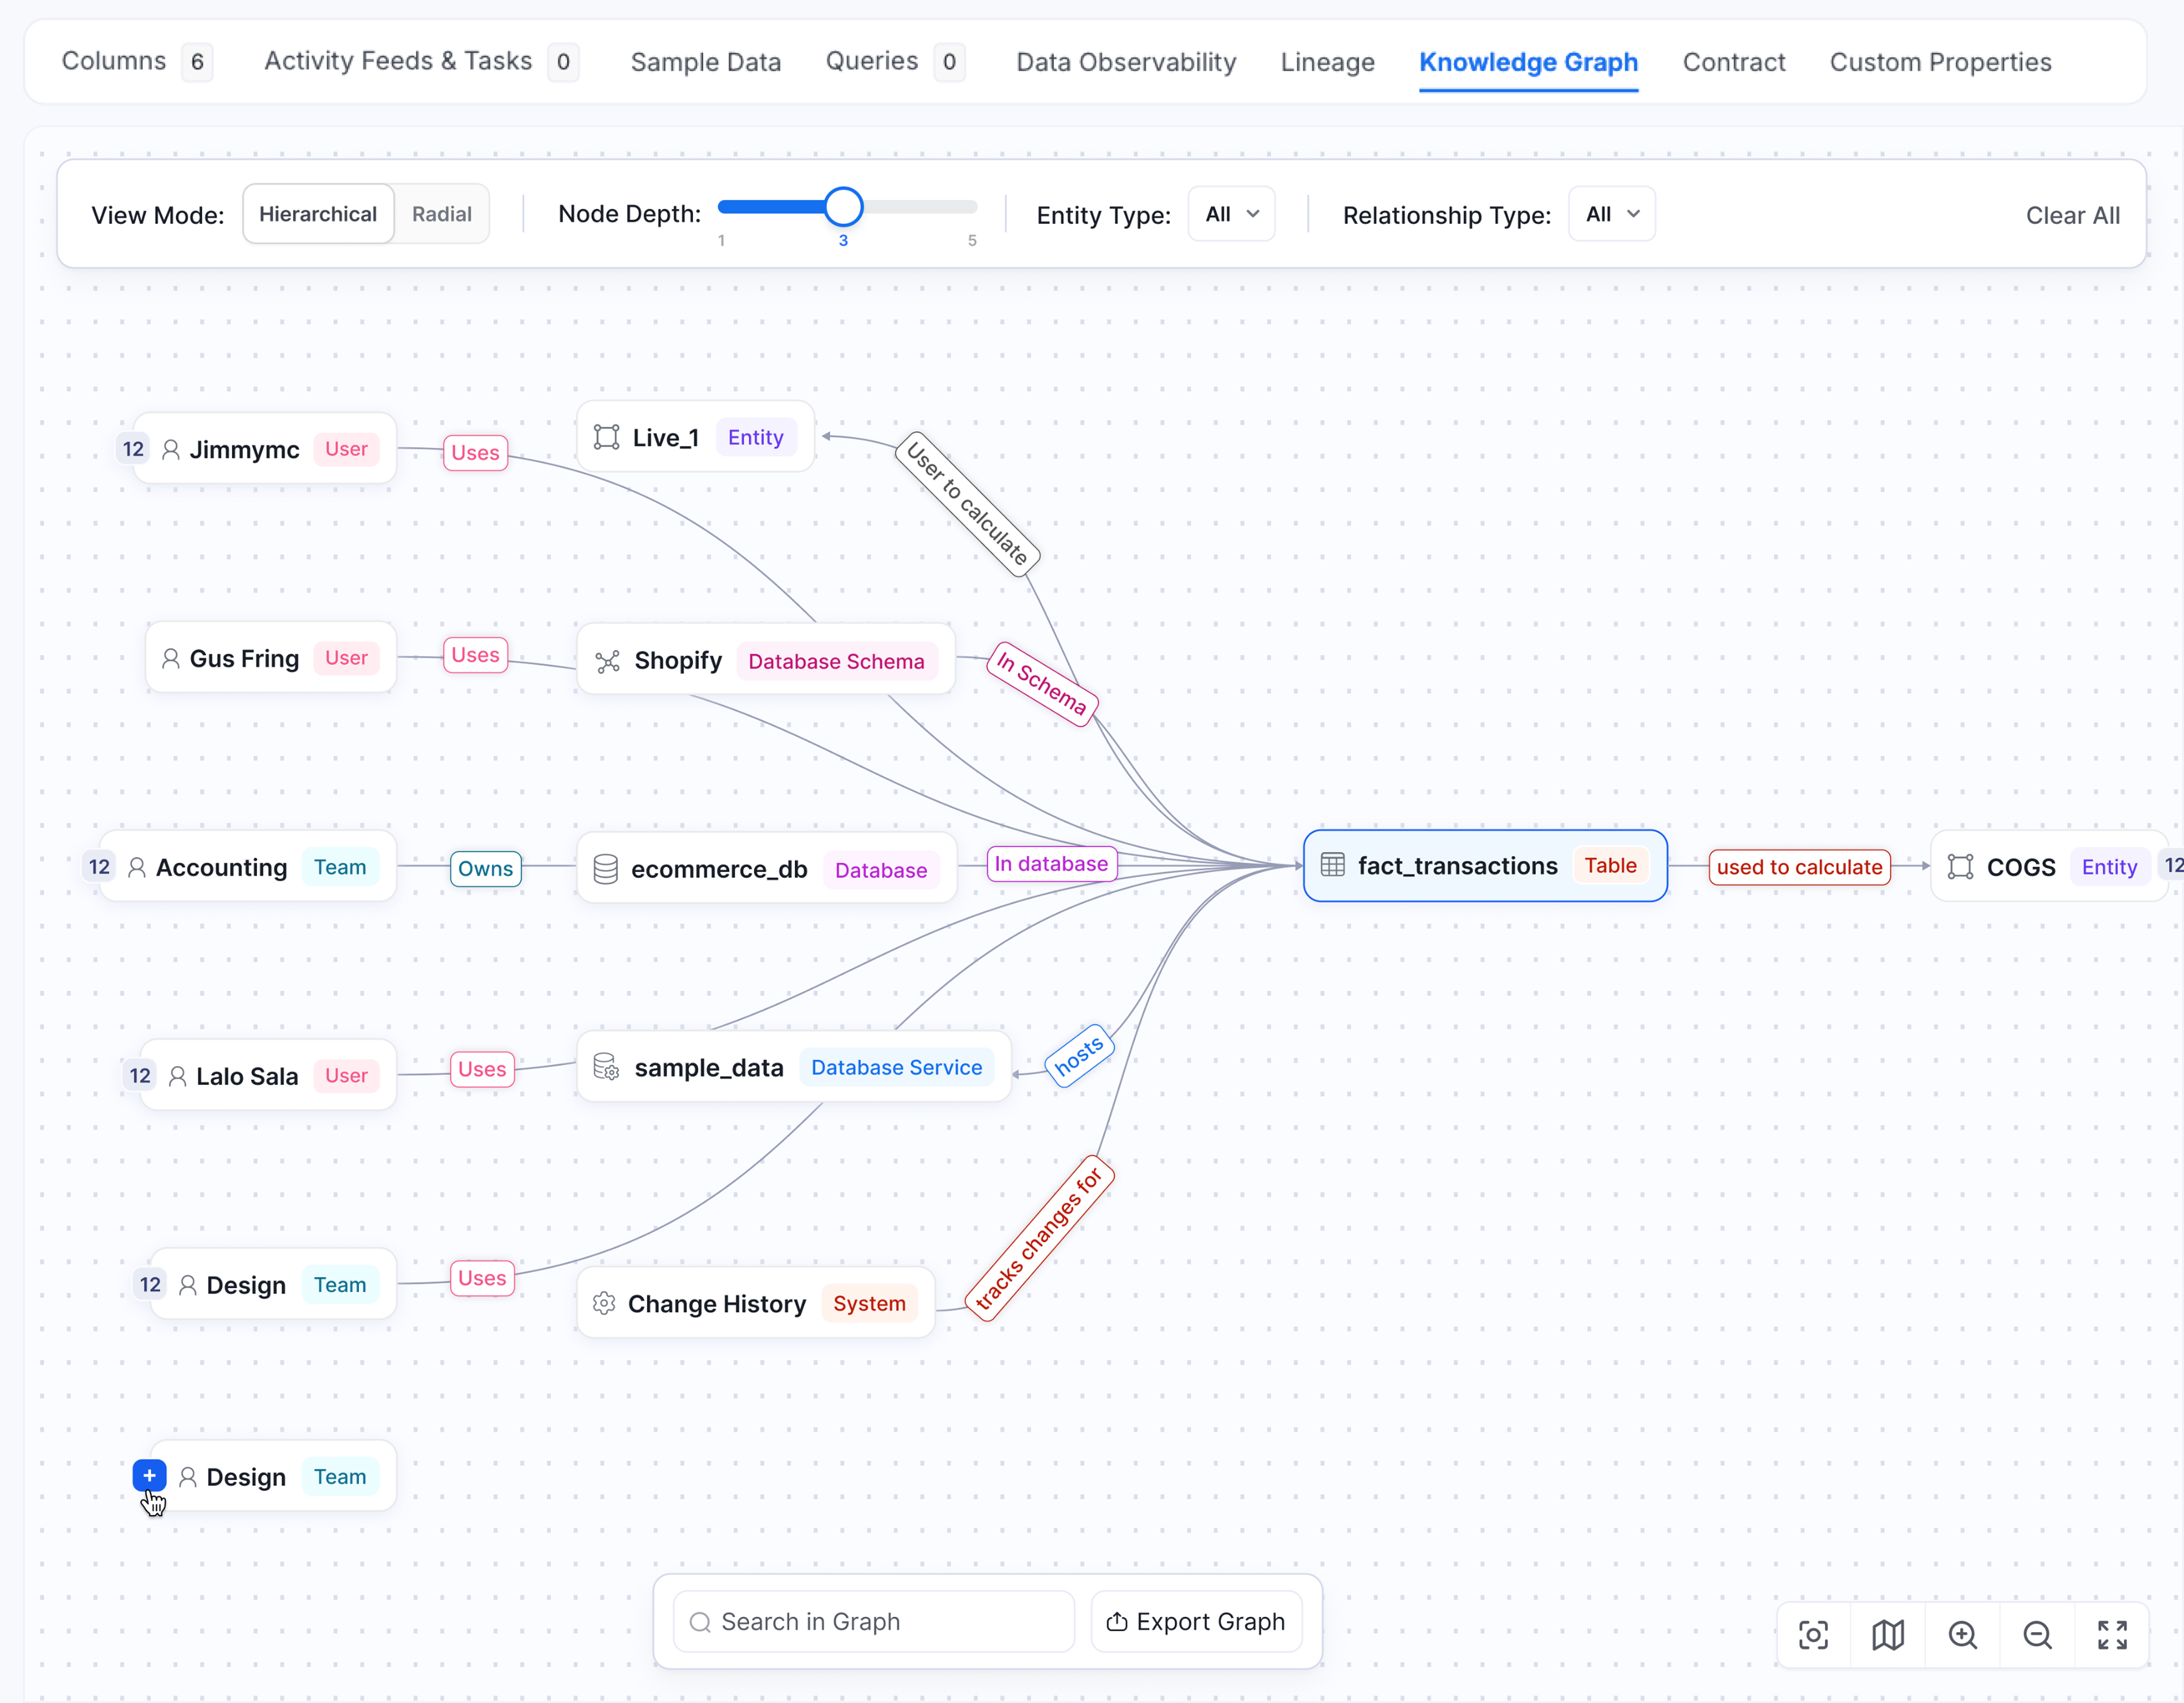Viewport: 2184px width, 1703px height.
Task: Zoom out using the magnifier minus icon
Action: [x=2037, y=1635]
